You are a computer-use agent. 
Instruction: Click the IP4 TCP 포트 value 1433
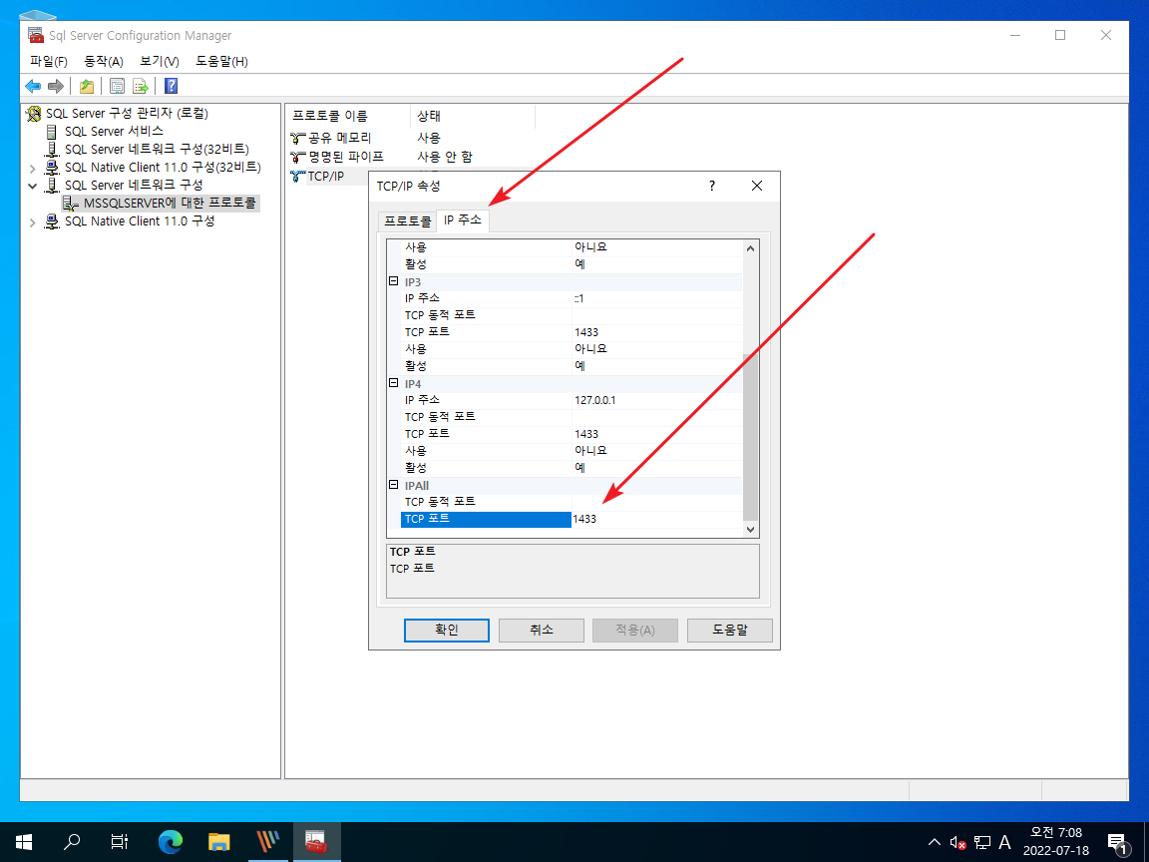point(656,434)
